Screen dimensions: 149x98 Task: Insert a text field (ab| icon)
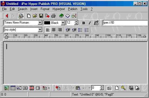click(19, 88)
